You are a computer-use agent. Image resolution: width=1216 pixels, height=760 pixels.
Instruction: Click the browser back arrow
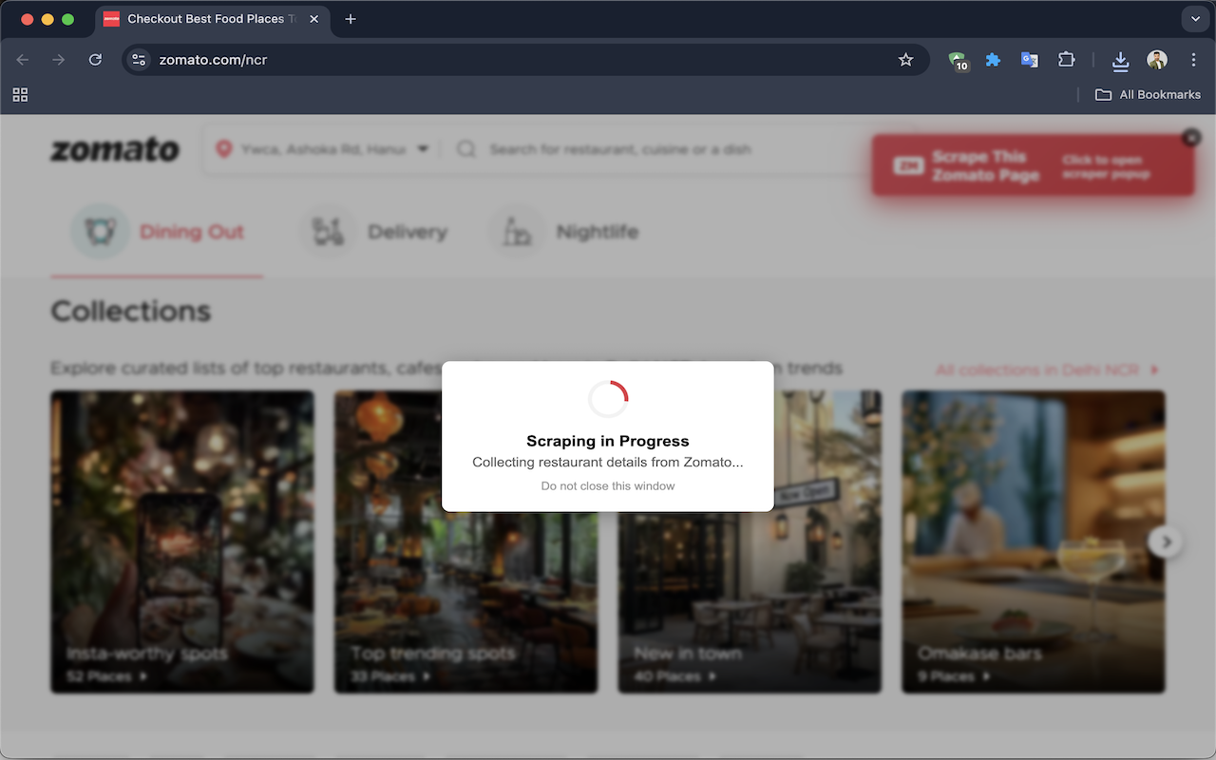click(23, 60)
